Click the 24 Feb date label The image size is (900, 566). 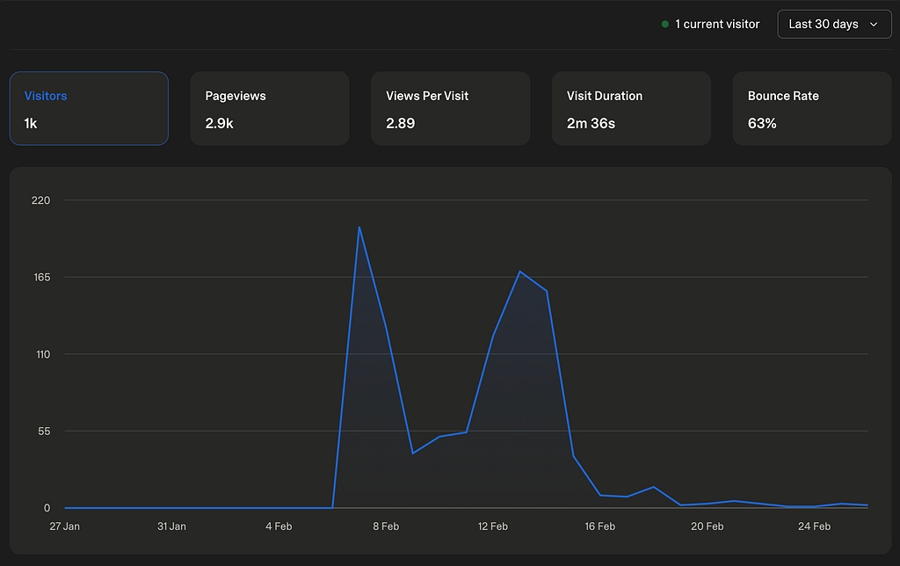tap(814, 526)
